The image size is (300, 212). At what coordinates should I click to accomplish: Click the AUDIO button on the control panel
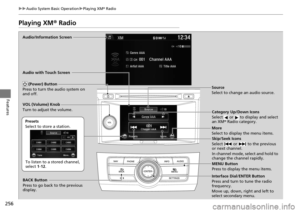click(180, 161)
